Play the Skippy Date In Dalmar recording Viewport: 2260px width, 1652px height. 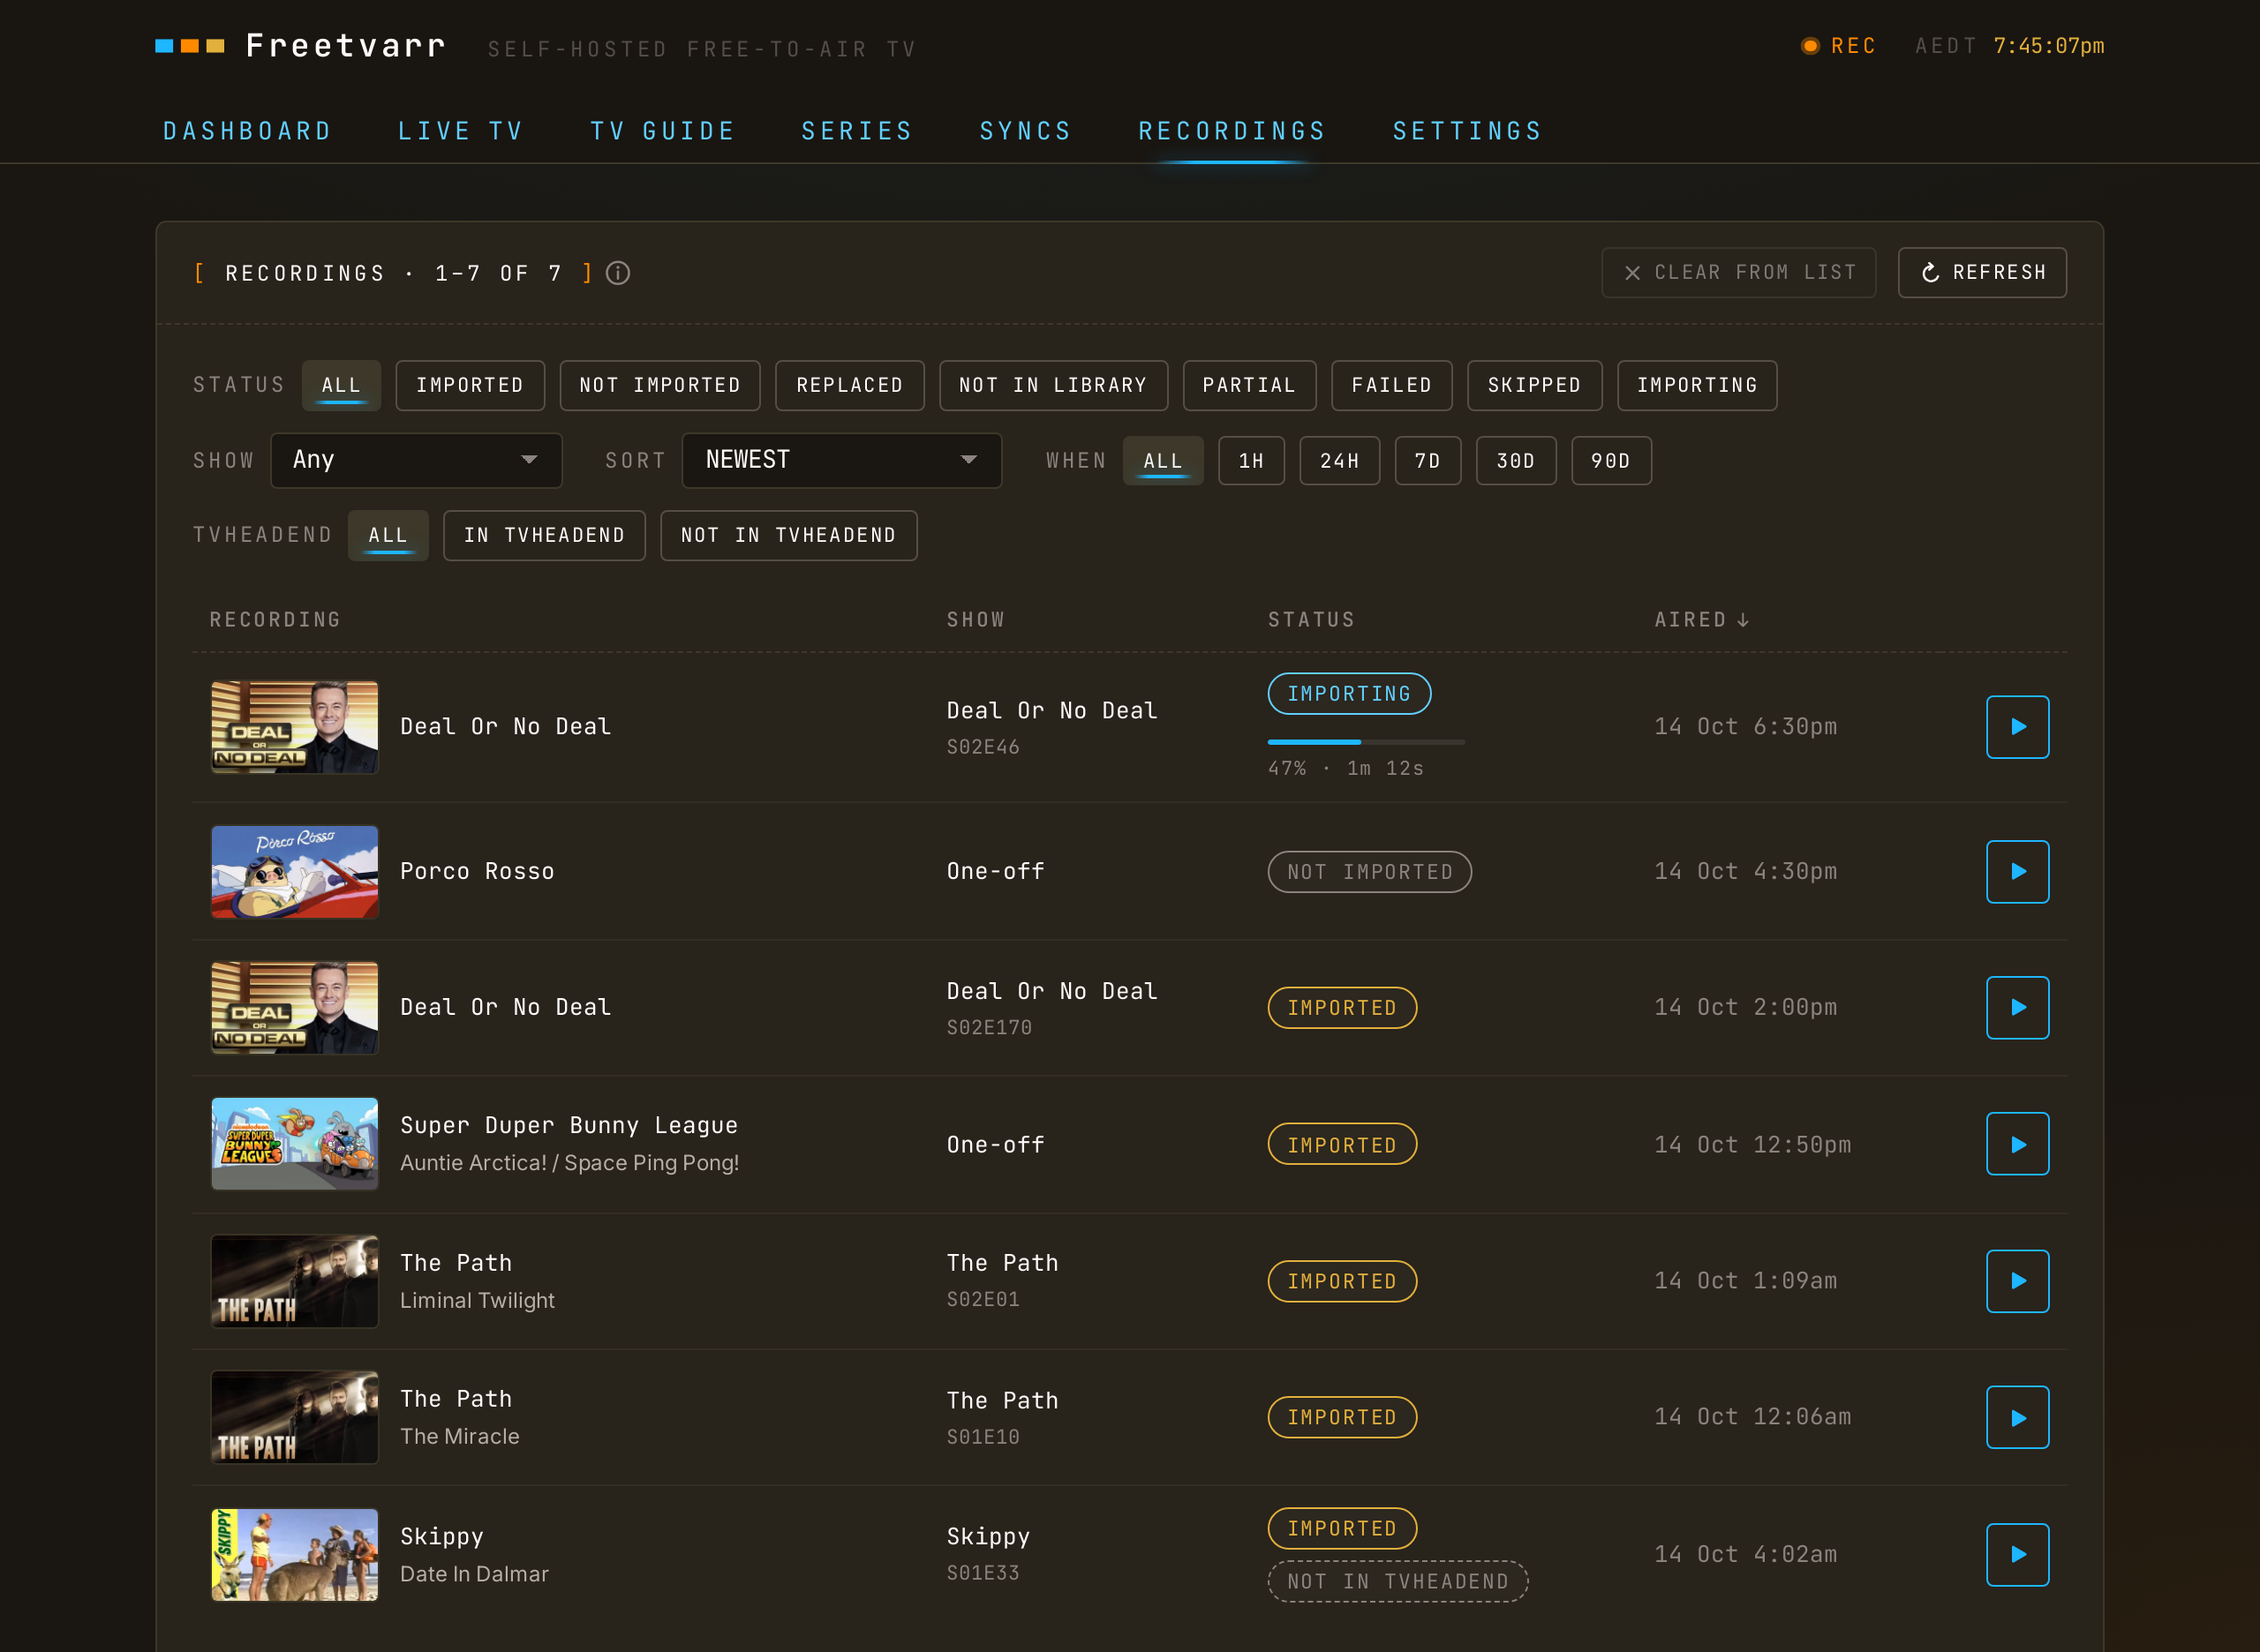2017,1555
